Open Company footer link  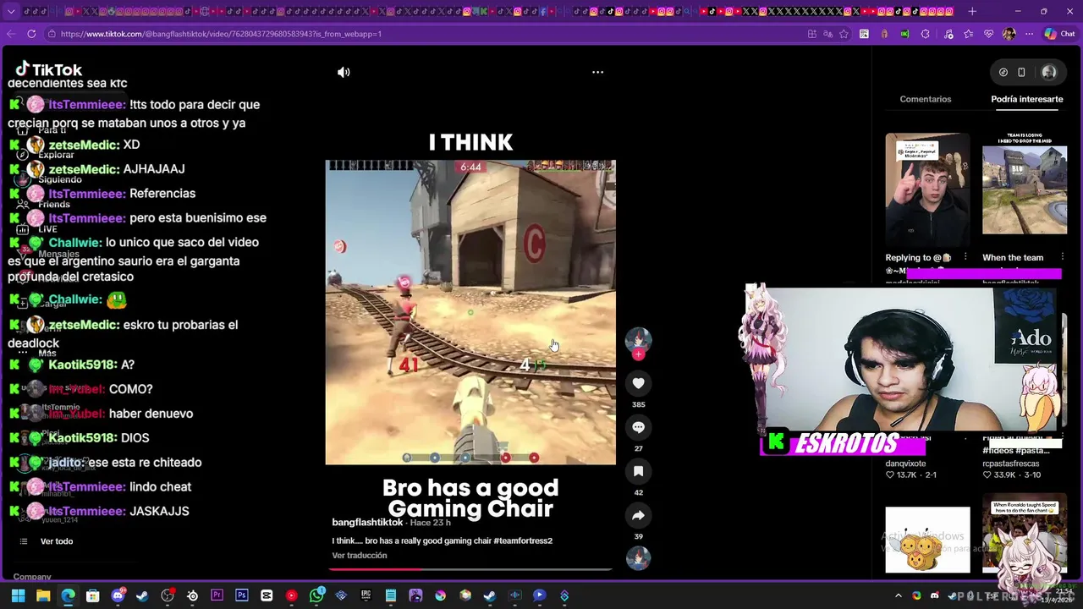click(32, 577)
